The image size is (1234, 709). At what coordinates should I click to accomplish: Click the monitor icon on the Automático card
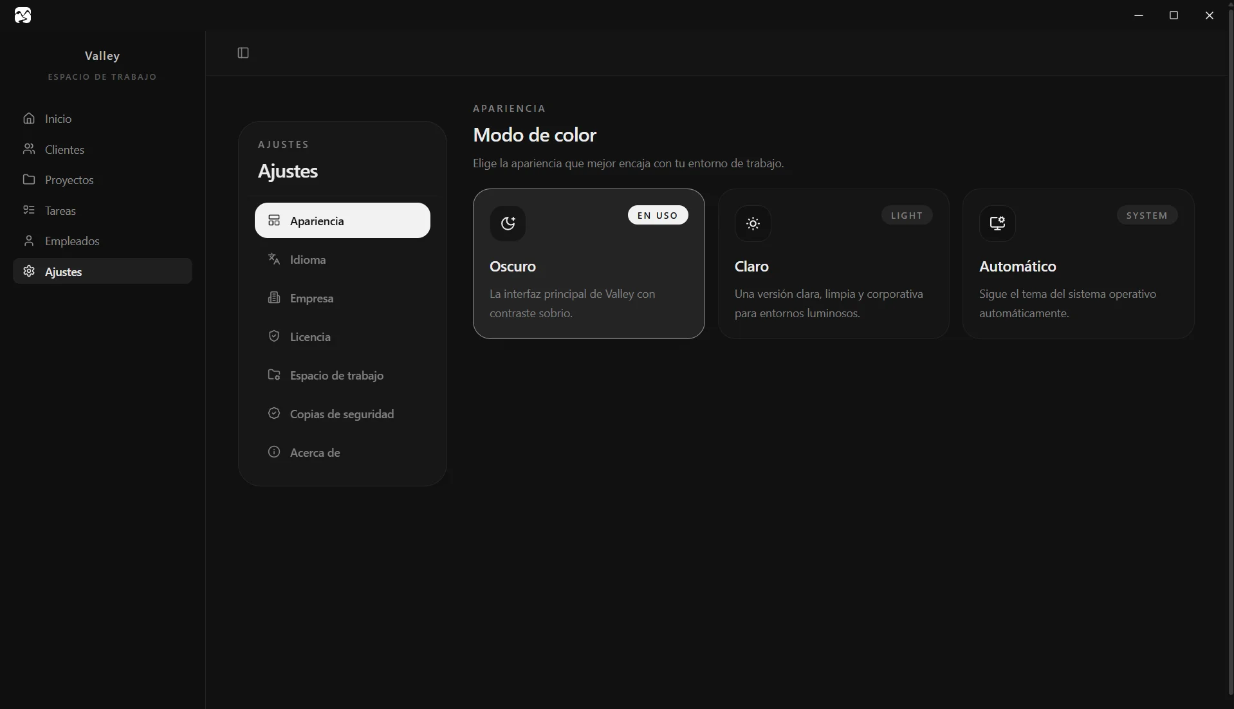pyautogui.click(x=998, y=223)
